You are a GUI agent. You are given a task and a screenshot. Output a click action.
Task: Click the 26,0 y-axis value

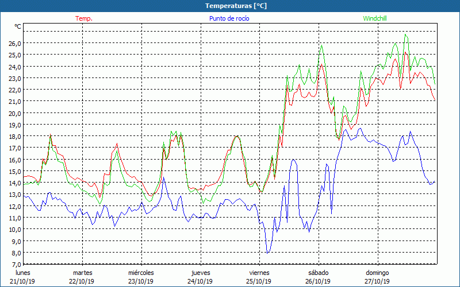point(15,44)
